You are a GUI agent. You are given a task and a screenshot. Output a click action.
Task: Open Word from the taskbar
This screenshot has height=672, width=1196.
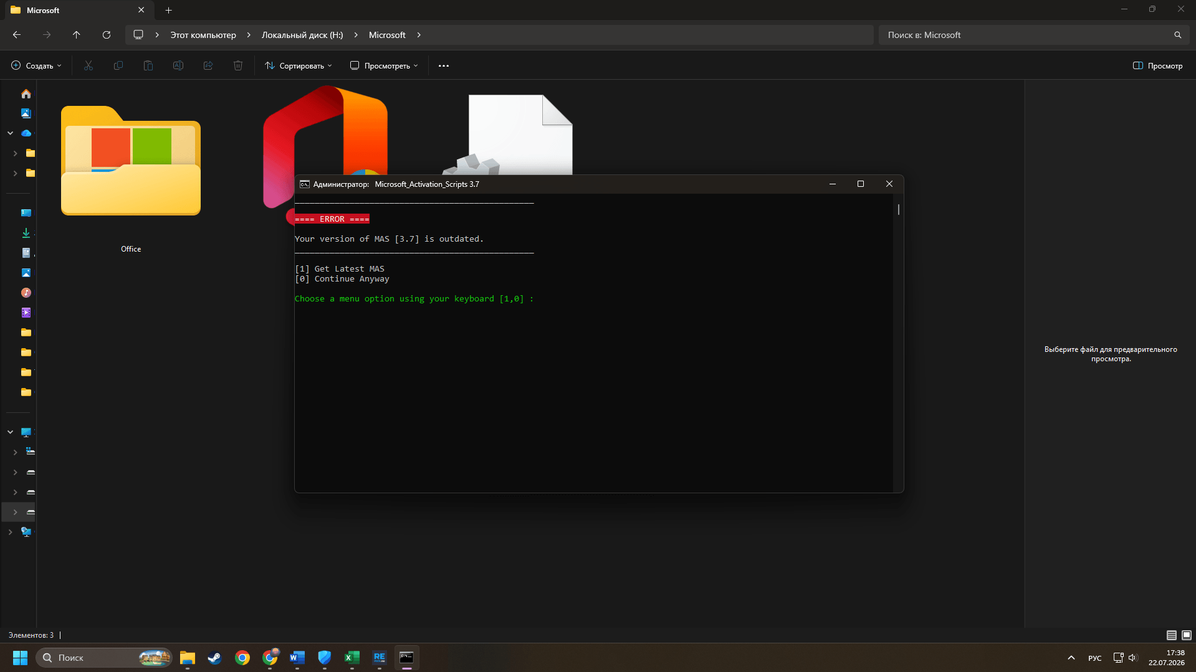tap(297, 658)
